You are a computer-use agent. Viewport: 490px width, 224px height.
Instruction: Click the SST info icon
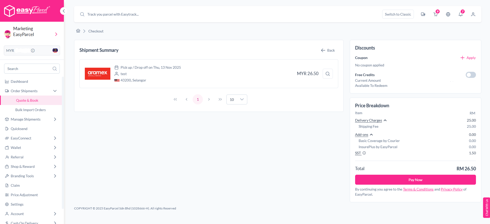coord(364,153)
